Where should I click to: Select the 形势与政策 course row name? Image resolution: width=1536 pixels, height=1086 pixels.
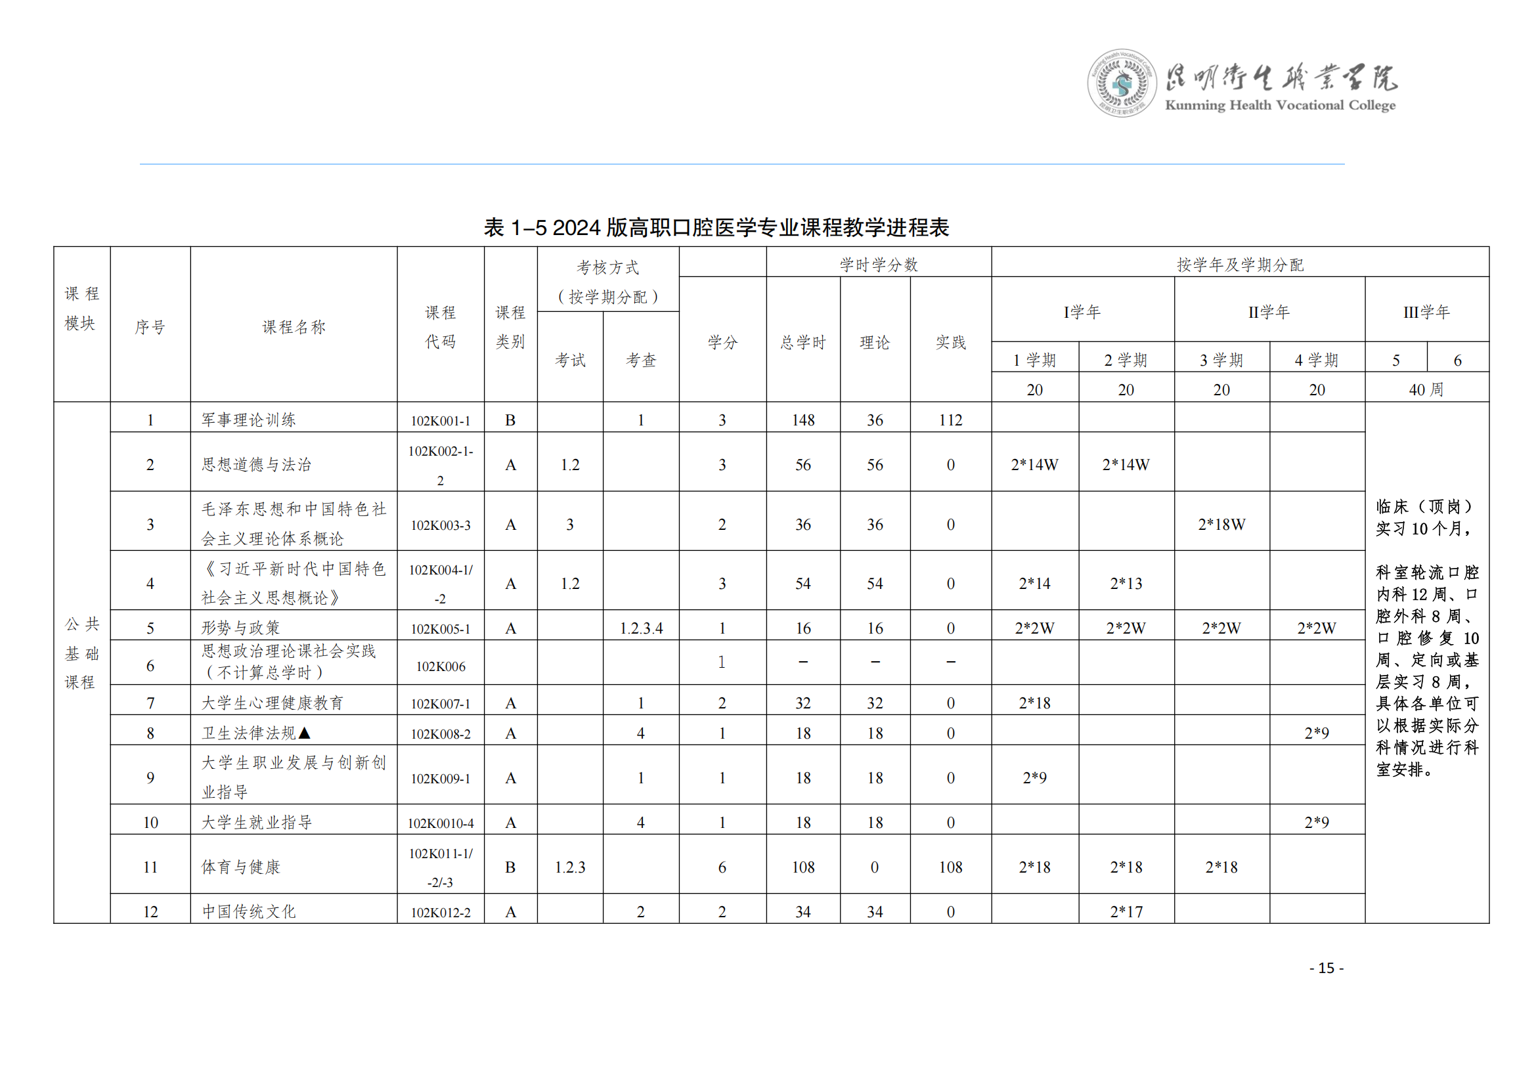(x=241, y=628)
